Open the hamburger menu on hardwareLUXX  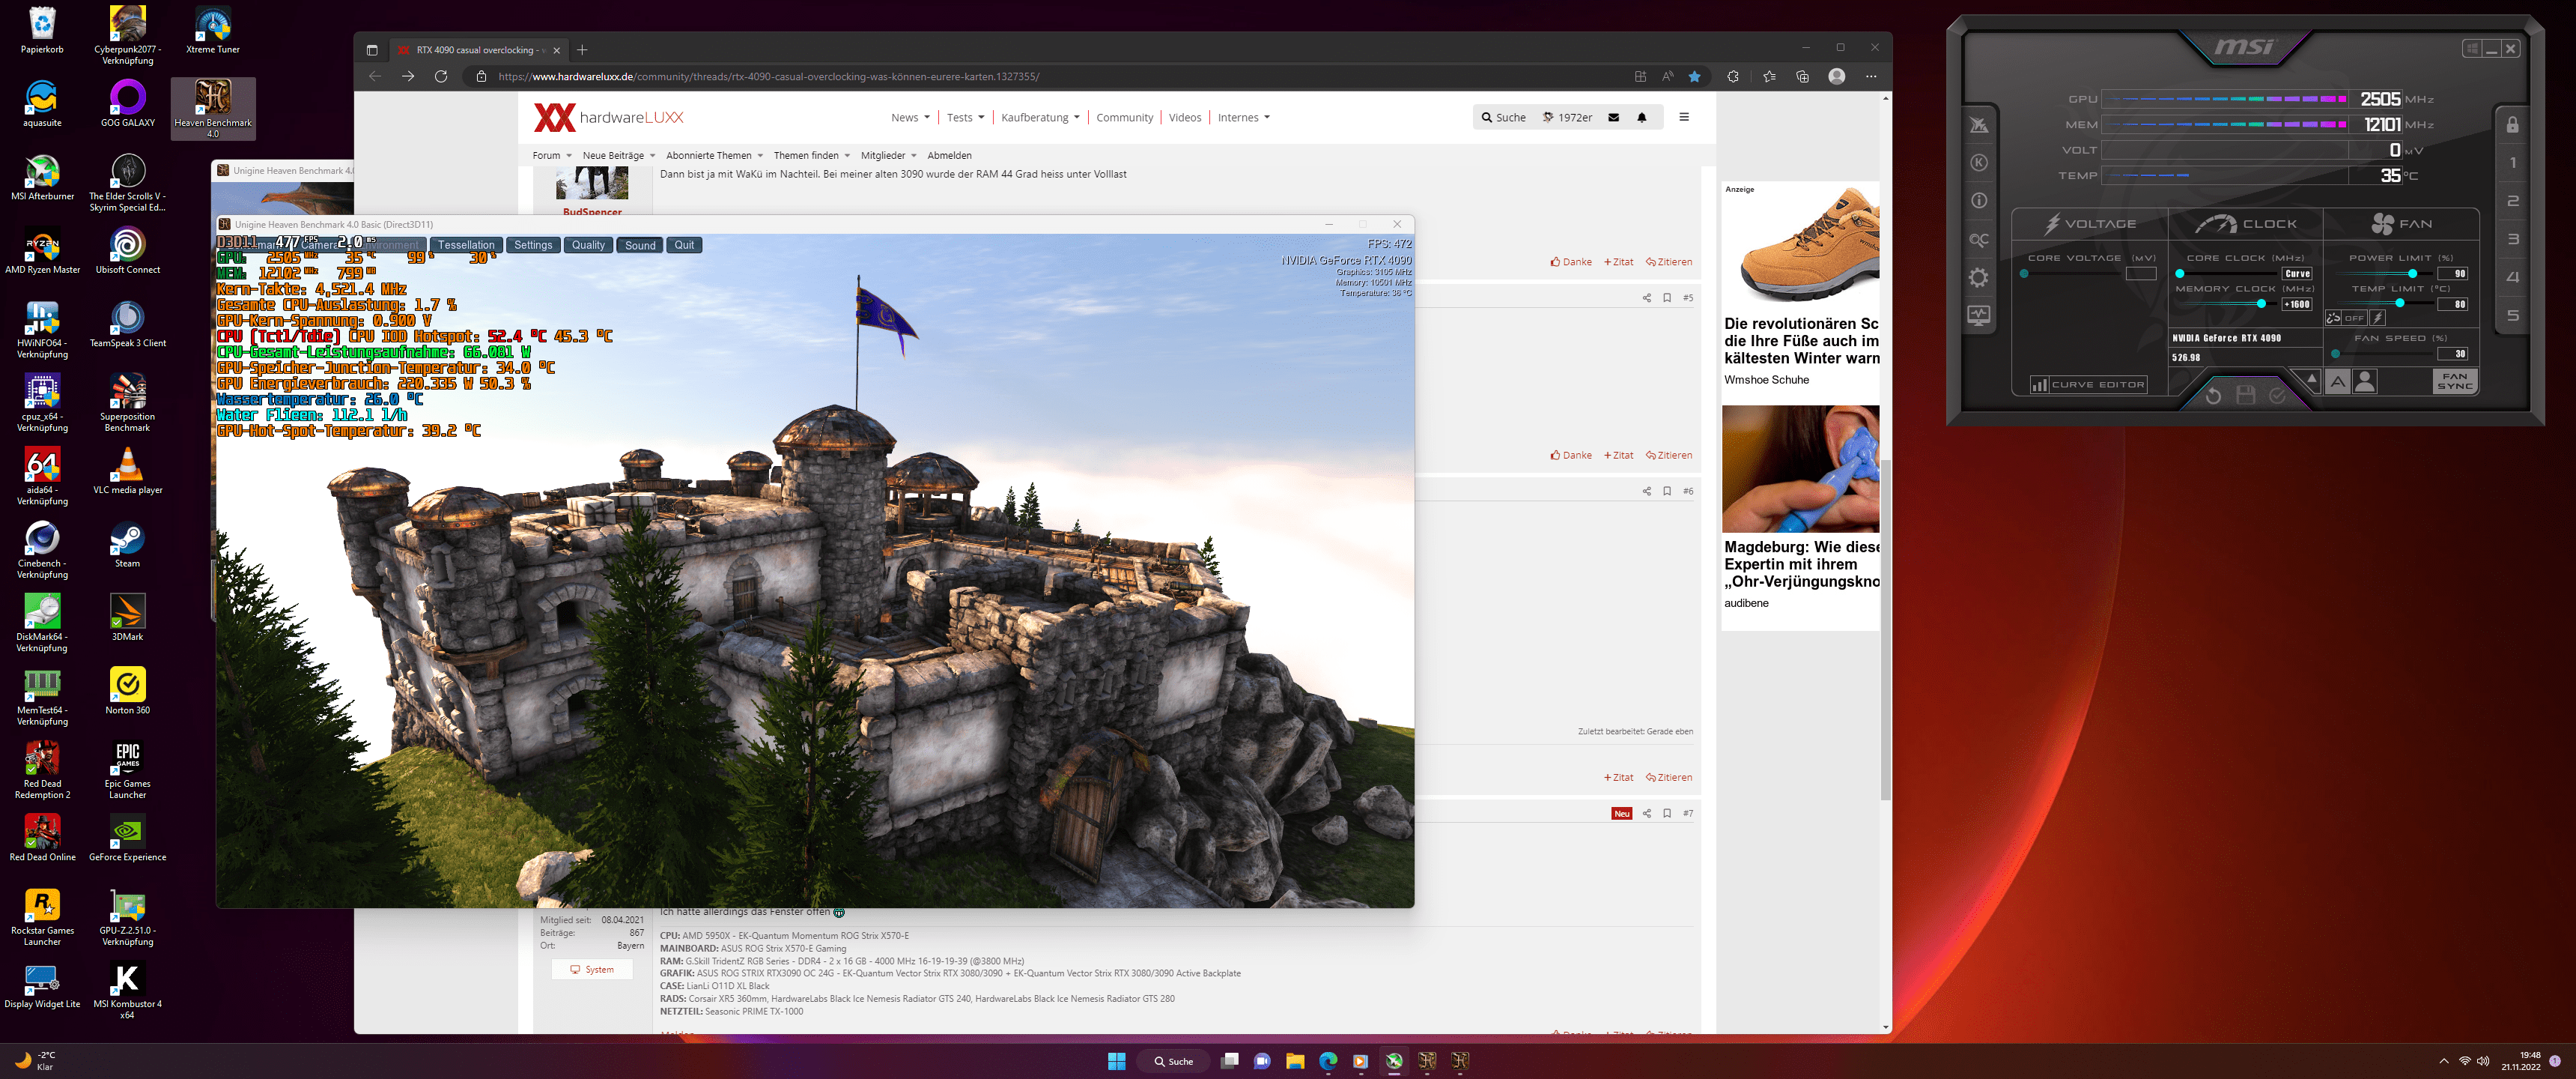click(x=1684, y=117)
